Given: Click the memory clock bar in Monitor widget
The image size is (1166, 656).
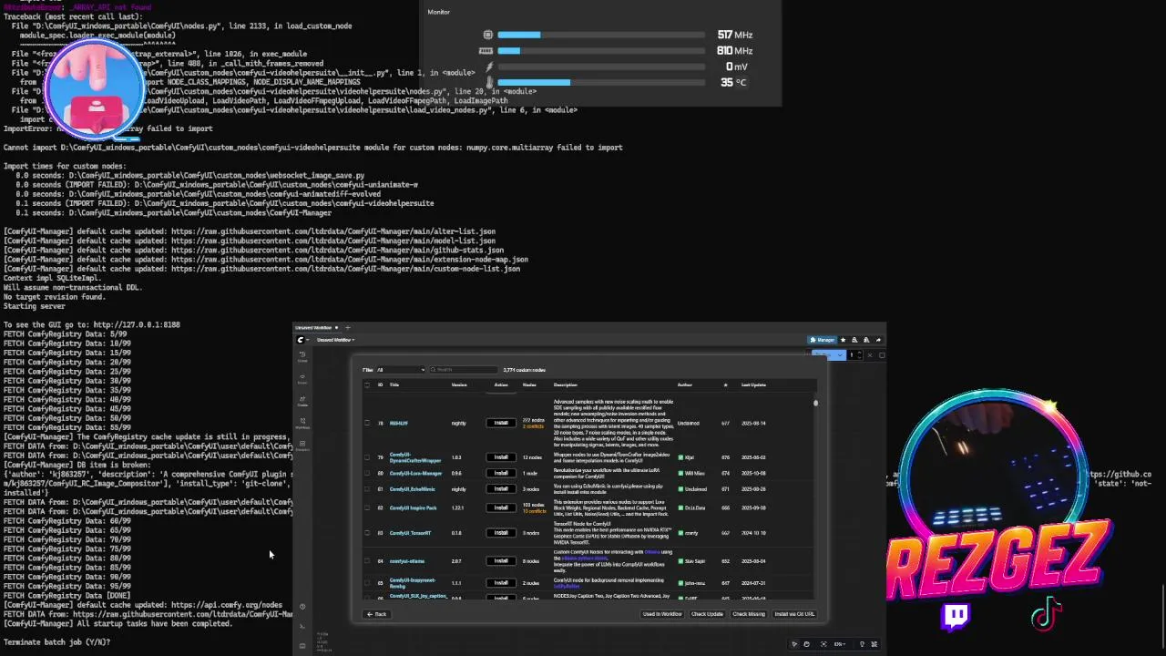Looking at the screenshot, I should (601, 50).
